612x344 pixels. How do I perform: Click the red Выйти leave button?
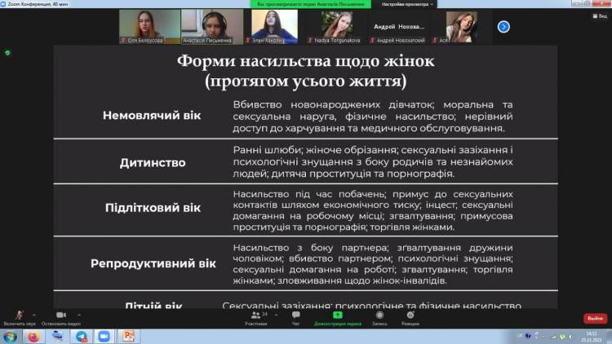(594, 318)
